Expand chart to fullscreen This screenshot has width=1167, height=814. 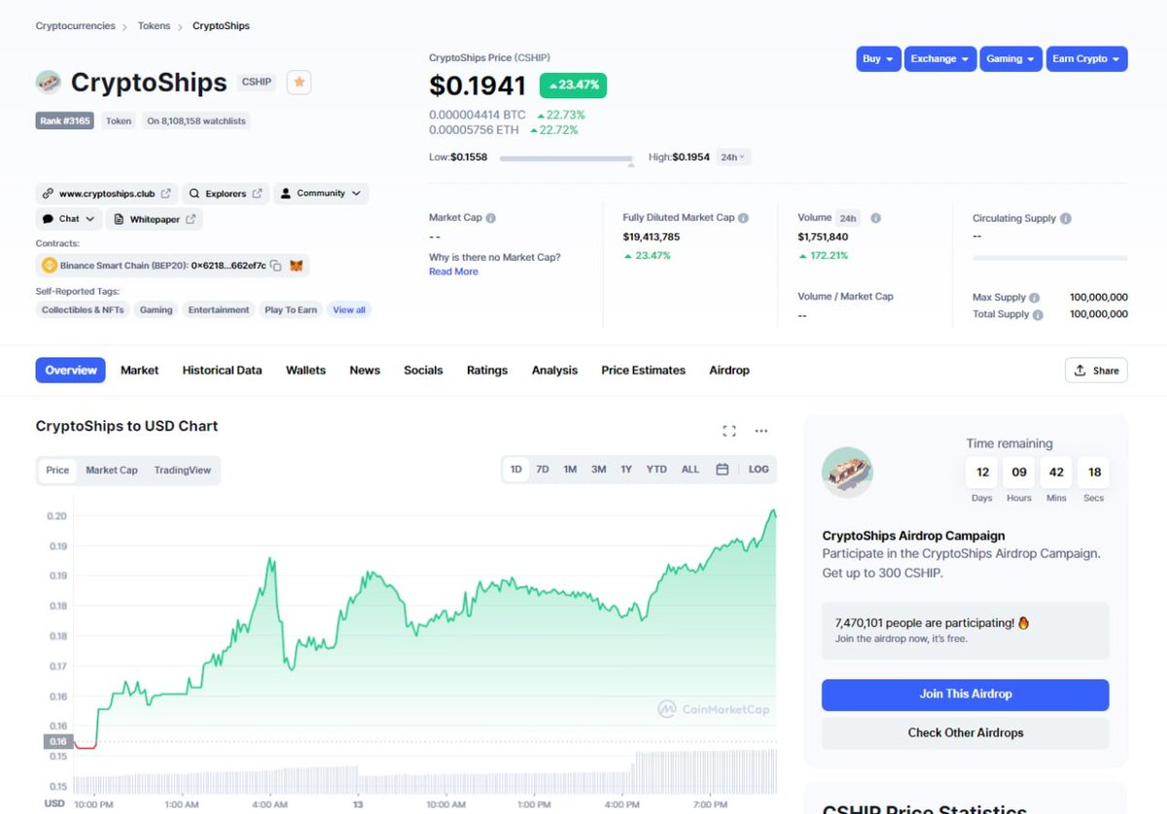pos(729,431)
